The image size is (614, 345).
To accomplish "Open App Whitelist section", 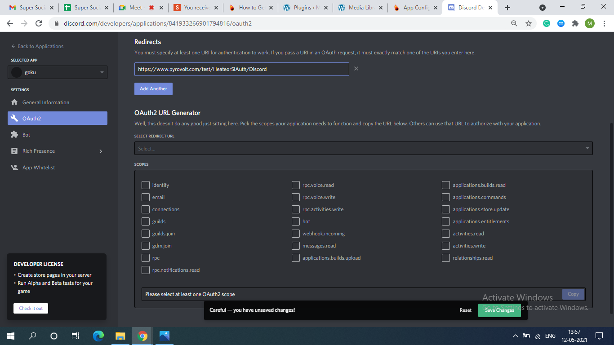I will tap(39, 168).
